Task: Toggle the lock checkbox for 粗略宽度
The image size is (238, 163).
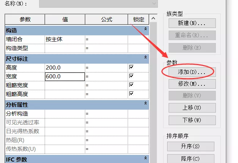Action: (x=131, y=85)
